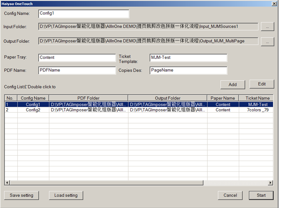The height and width of the screenshot is (208, 297).
Task: Click the Config Name column header
Action: click(x=33, y=98)
